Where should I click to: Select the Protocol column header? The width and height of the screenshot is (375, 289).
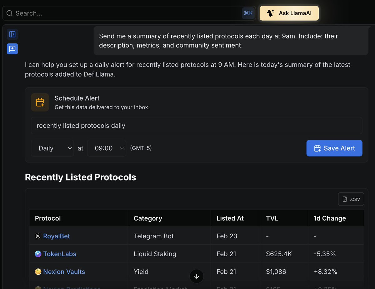pos(78,218)
